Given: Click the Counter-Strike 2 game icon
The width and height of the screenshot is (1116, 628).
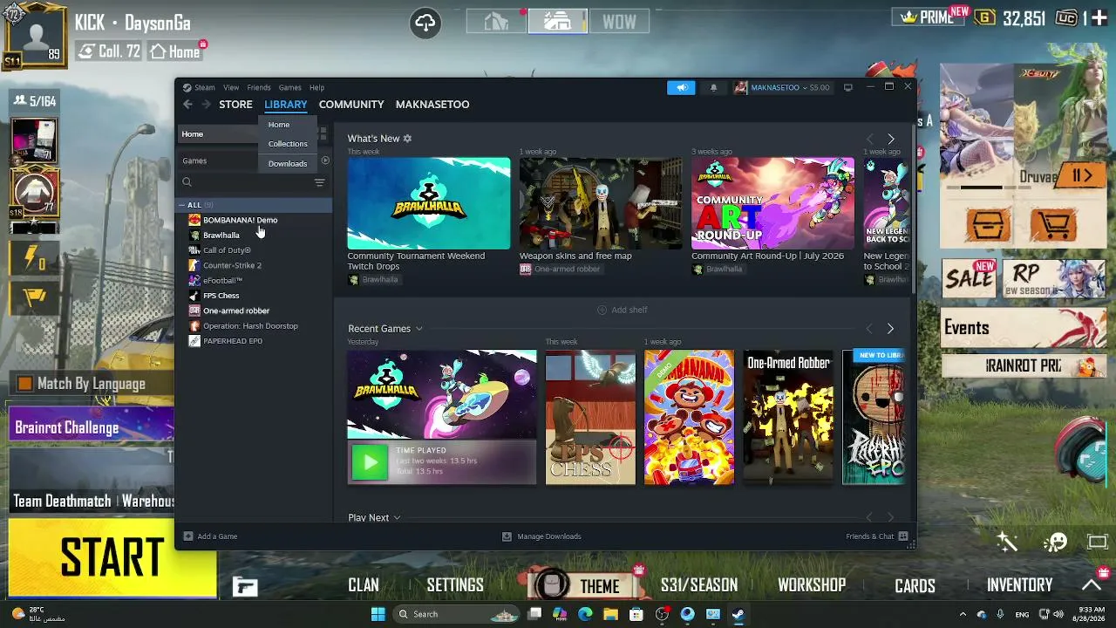Looking at the screenshot, I should [x=194, y=265].
